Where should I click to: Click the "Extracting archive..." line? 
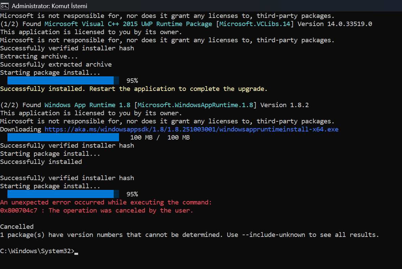point(39,56)
